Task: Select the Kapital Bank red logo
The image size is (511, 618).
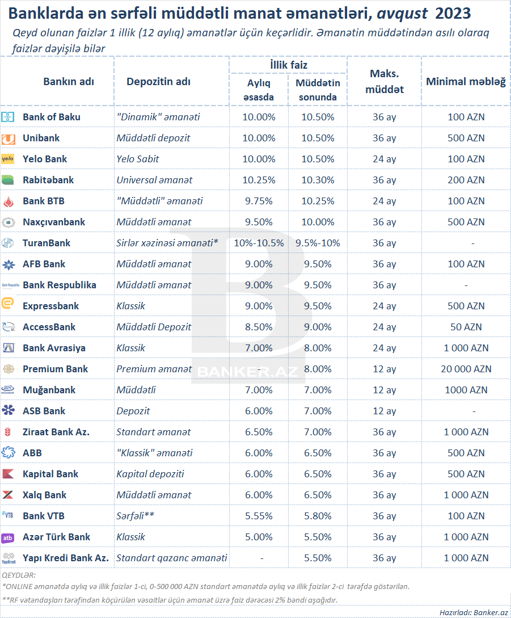Action: (x=8, y=474)
